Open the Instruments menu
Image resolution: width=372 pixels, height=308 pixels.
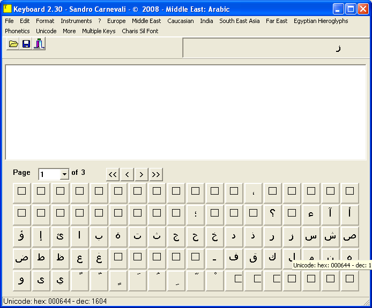76,21
